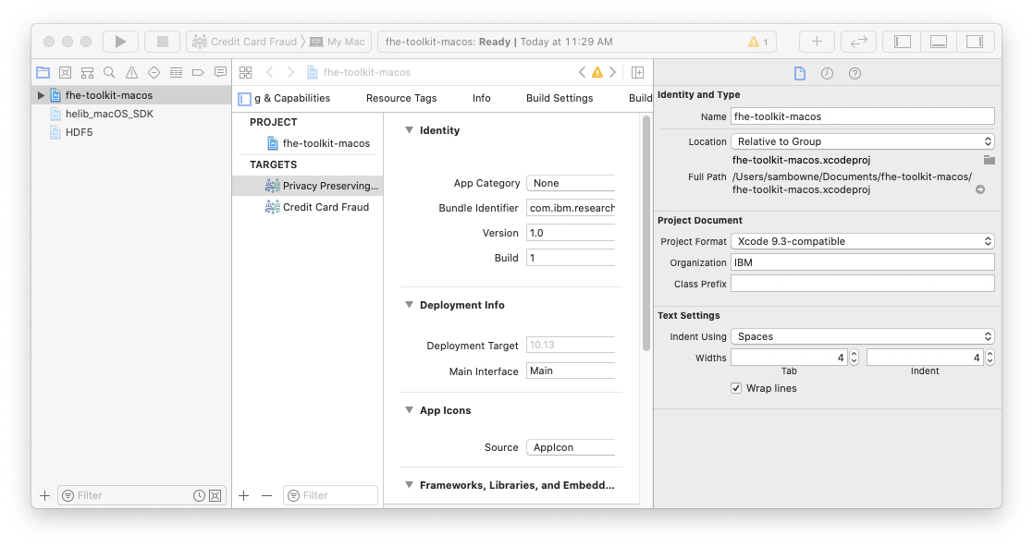
Task: Toggle the Navigator panel visibility
Action: pyautogui.click(x=903, y=42)
